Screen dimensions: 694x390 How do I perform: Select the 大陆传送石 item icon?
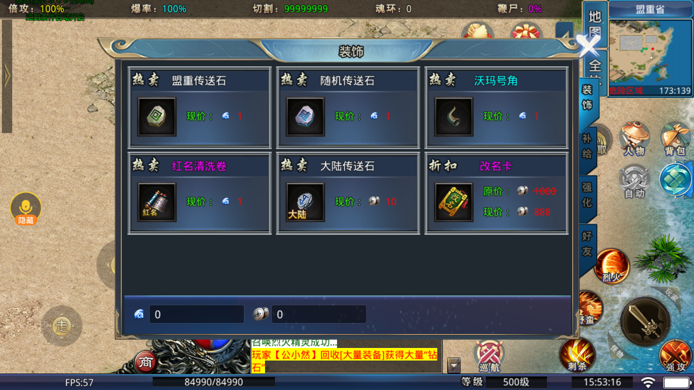click(x=305, y=202)
